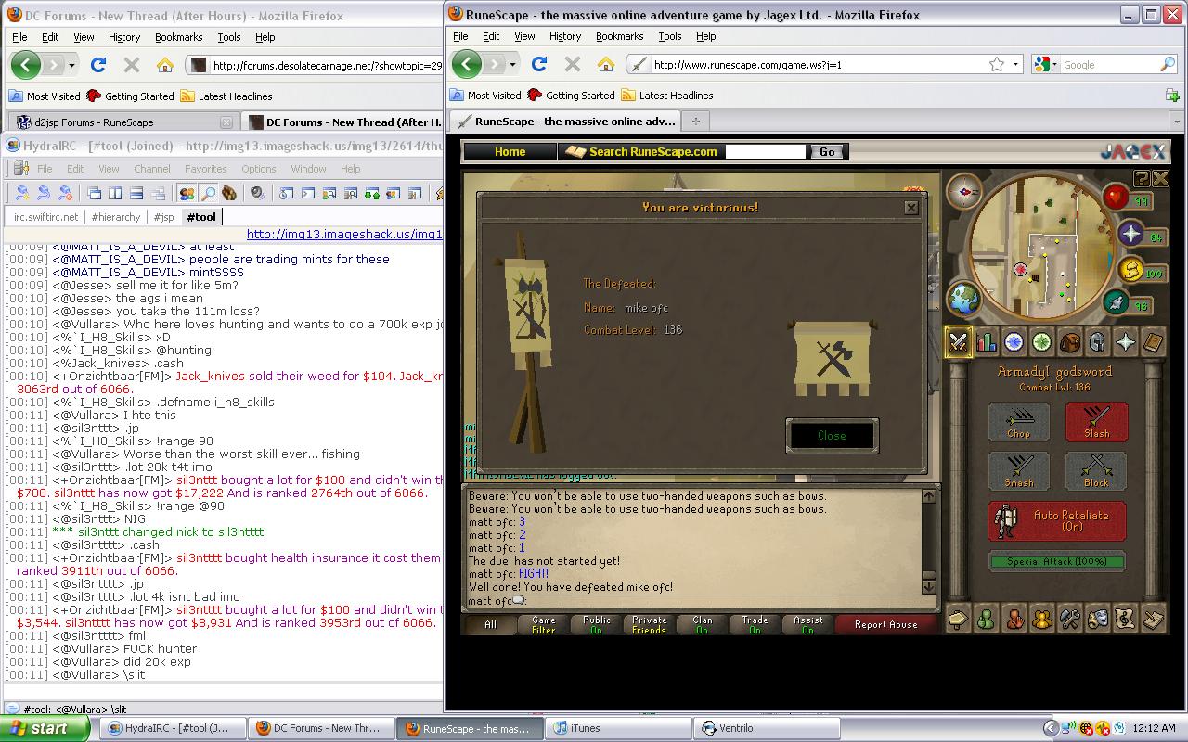
Task: Click the compass above the minimap
Action: click(964, 191)
